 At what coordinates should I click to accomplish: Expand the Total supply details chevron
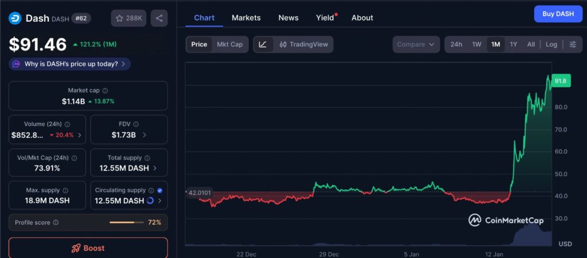pos(155,168)
